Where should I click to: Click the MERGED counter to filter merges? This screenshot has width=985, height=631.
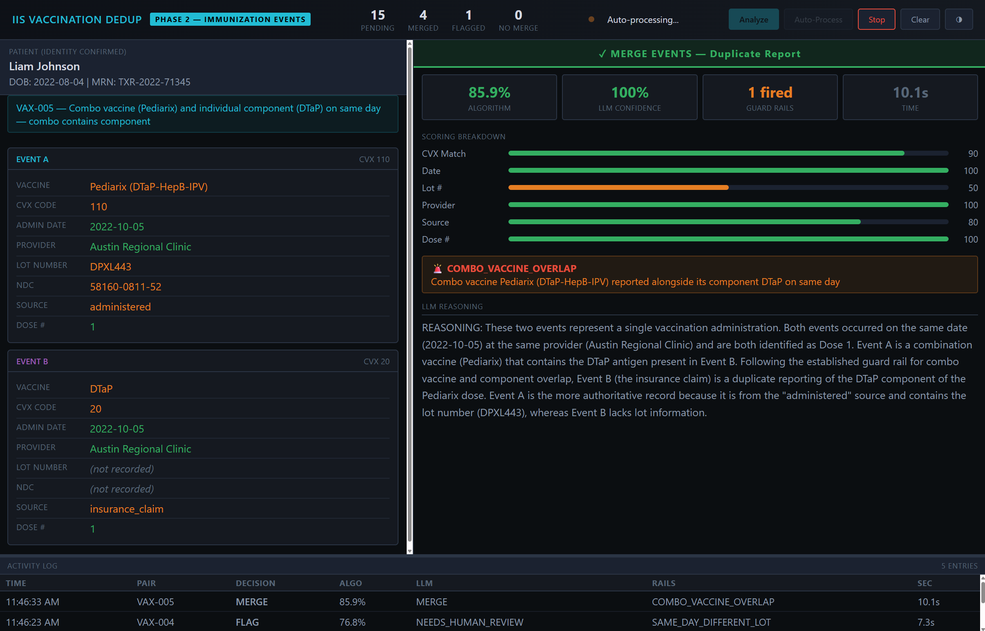(x=423, y=20)
